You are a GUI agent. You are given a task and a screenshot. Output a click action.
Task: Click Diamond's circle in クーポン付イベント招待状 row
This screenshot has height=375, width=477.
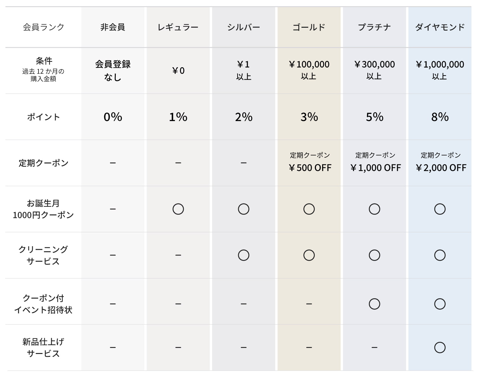pyautogui.click(x=439, y=304)
